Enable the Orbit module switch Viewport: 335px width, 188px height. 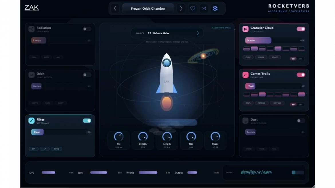87,75
